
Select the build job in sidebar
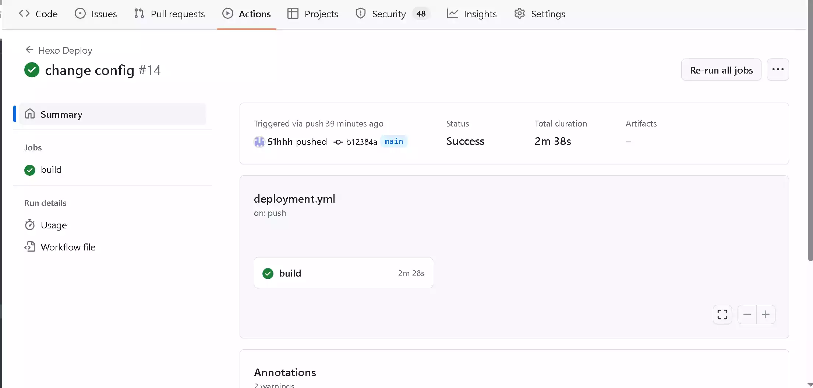(51, 170)
